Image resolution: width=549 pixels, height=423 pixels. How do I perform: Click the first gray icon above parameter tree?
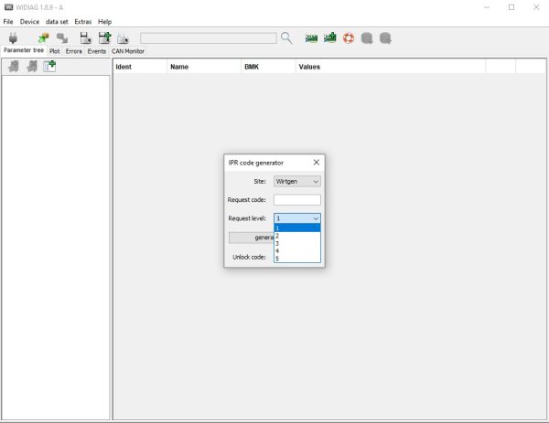14,66
